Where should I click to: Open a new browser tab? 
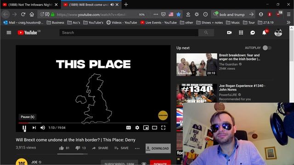[x=126, y=5]
